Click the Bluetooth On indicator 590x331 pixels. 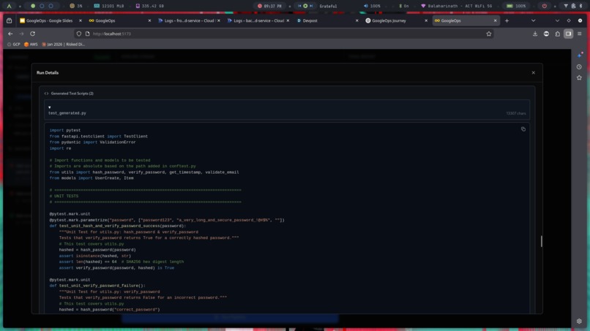[404, 6]
